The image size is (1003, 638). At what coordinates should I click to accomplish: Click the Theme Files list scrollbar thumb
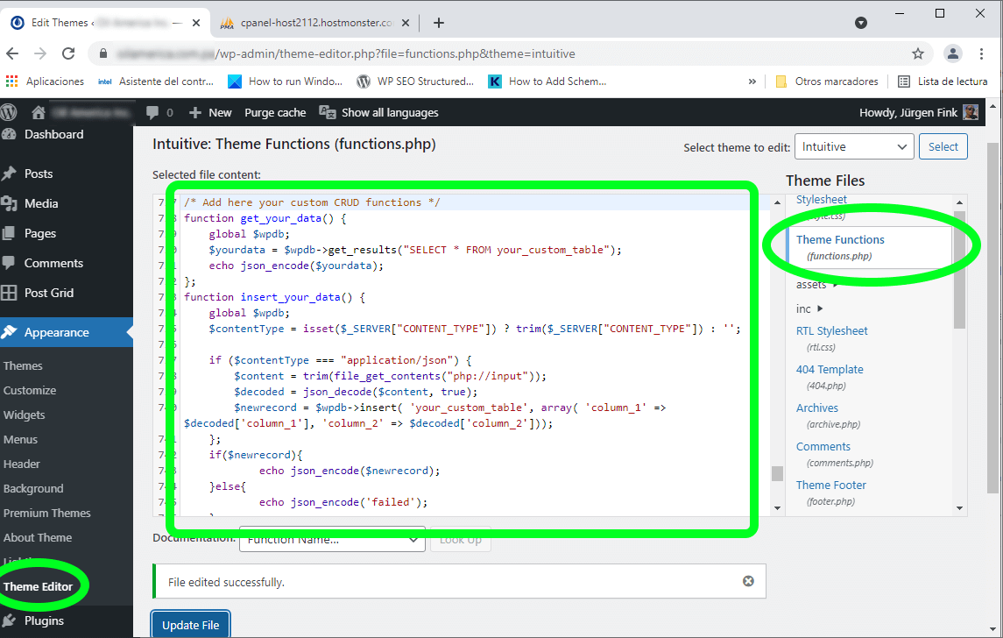pyautogui.click(x=959, y=269)
